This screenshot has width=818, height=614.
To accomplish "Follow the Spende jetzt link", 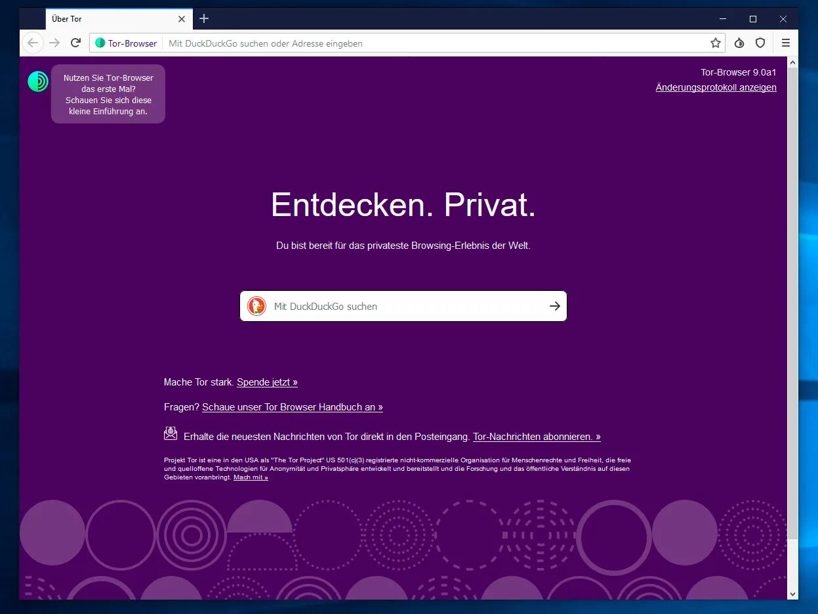I will pos(267,382).
